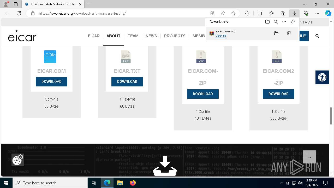Open downloads folder from Downloads panel
Viewport: 334px width, 188px height.
coord(267,22)
